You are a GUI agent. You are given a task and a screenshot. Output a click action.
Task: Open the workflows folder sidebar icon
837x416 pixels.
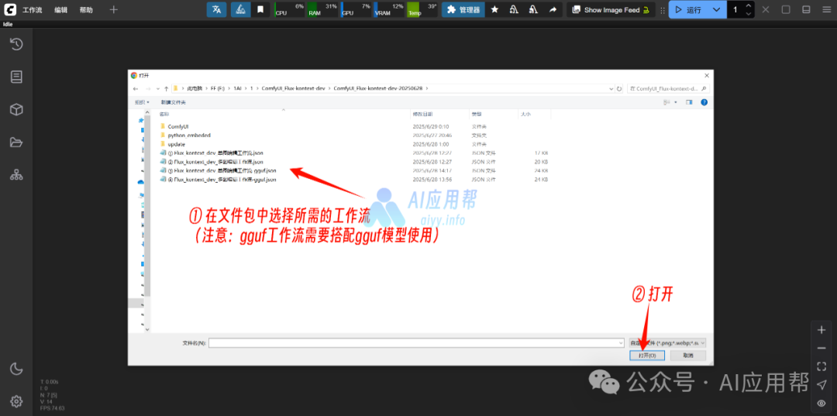pos(16,142)
